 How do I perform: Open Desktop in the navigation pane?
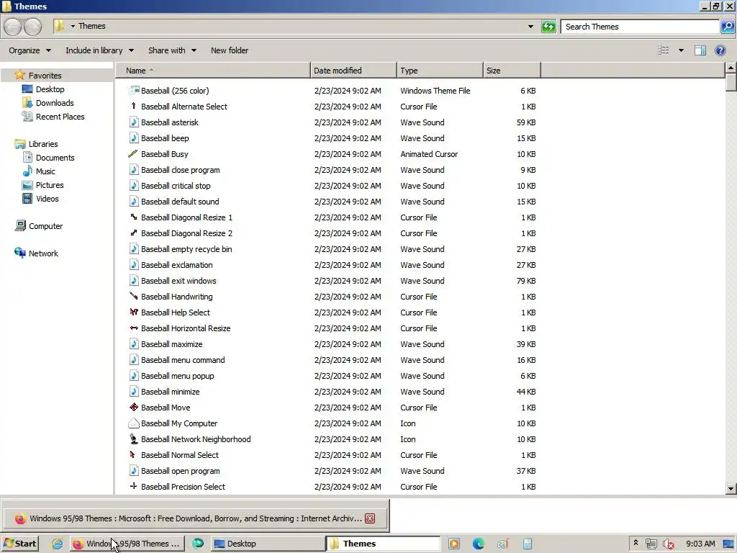click(x=50, y=89)
